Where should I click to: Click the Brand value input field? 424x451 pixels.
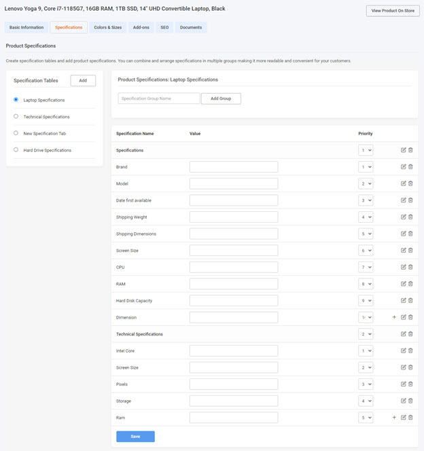[234, 167]
